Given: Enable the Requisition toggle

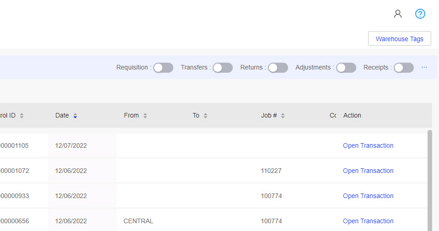Looking at the screenshot, I should coord(163,68).
